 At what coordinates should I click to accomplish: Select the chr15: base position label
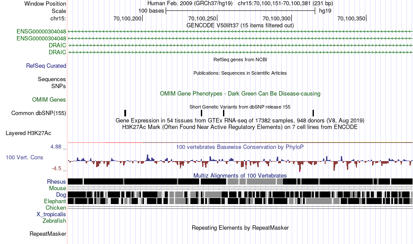(58, 18)
